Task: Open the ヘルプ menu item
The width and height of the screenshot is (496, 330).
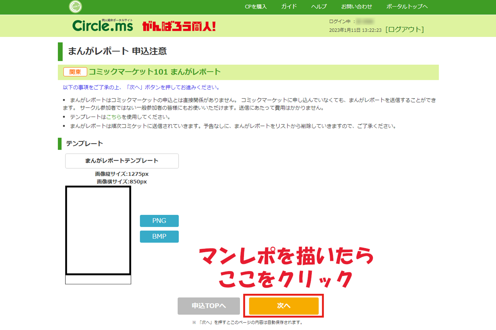Action: pos(318,7)
